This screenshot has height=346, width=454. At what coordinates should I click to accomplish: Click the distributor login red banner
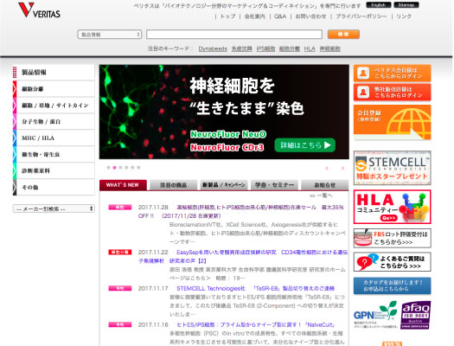click(392, 92)
